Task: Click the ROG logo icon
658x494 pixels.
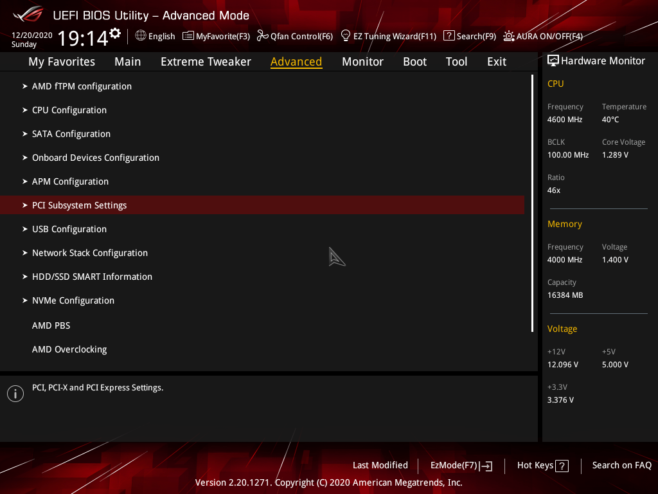Action: (x=28, y=15)
